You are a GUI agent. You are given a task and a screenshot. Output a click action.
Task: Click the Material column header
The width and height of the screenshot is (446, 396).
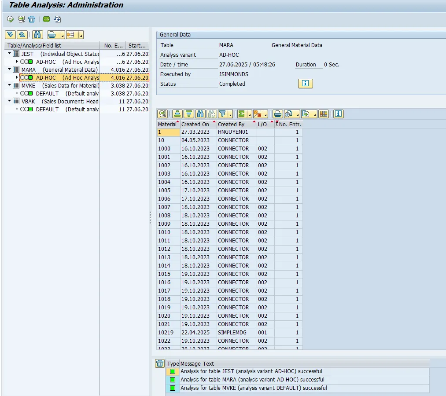point(168,124)
